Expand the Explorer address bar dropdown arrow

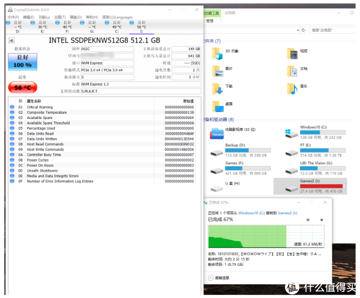coord(298,30)
